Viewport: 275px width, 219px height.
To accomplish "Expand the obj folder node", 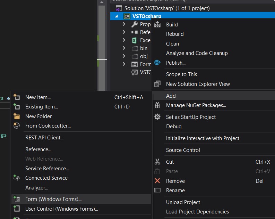I will click(x=124, y=56).
